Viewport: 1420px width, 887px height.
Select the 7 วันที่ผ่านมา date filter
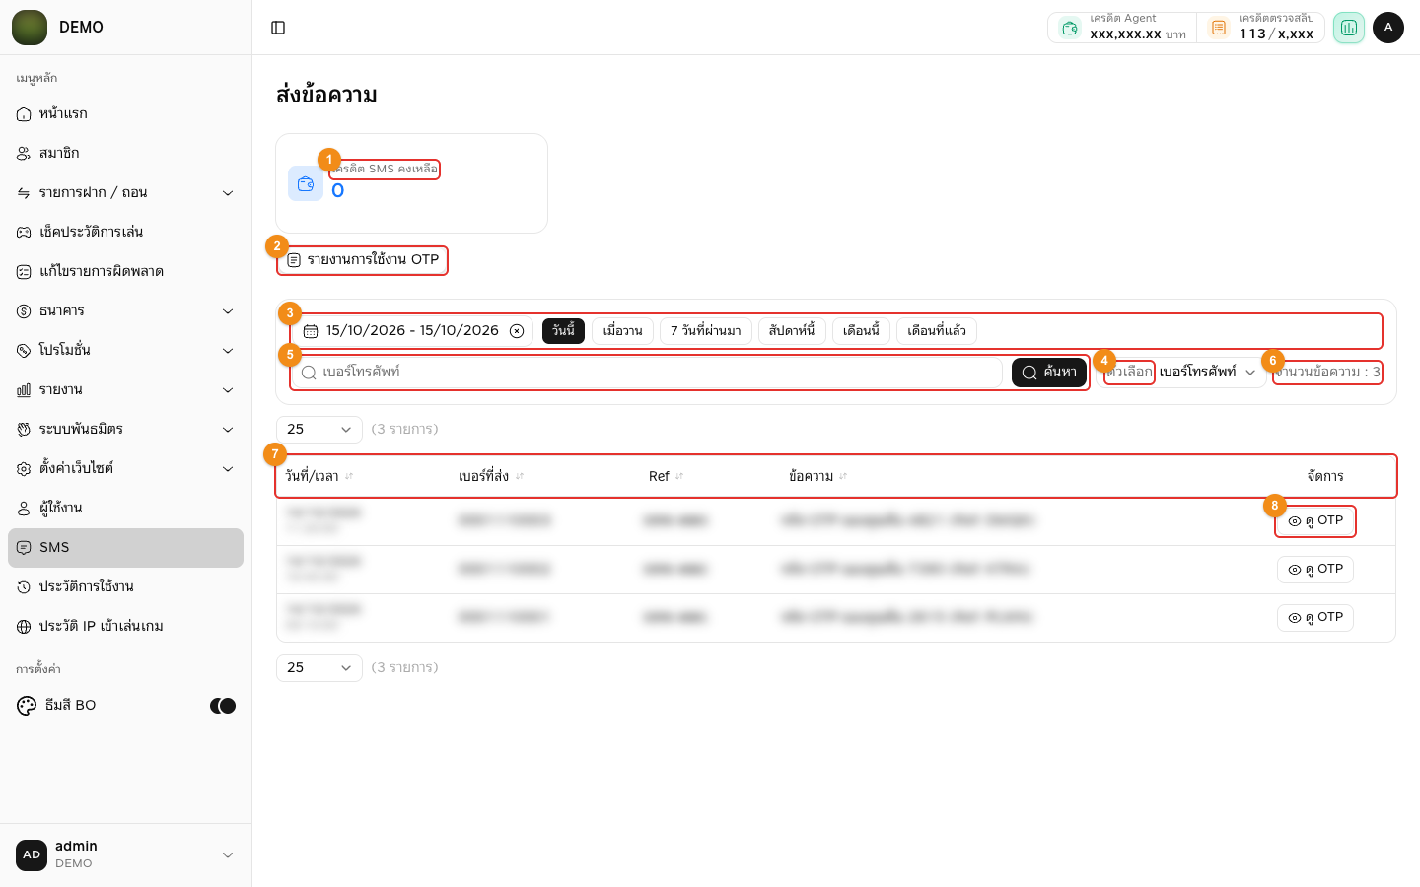[706, 331]
